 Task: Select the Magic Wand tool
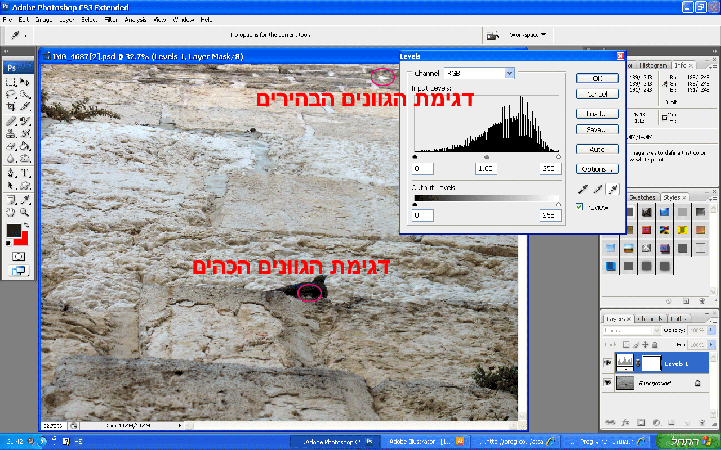pyautogui.click(x=25, y=94)
